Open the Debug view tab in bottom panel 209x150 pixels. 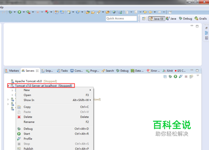122,71
